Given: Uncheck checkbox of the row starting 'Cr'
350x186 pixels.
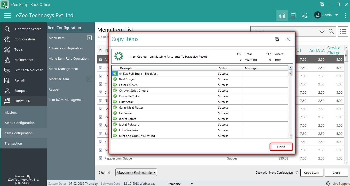Looking at the screenshot, I should click(101, 92).
